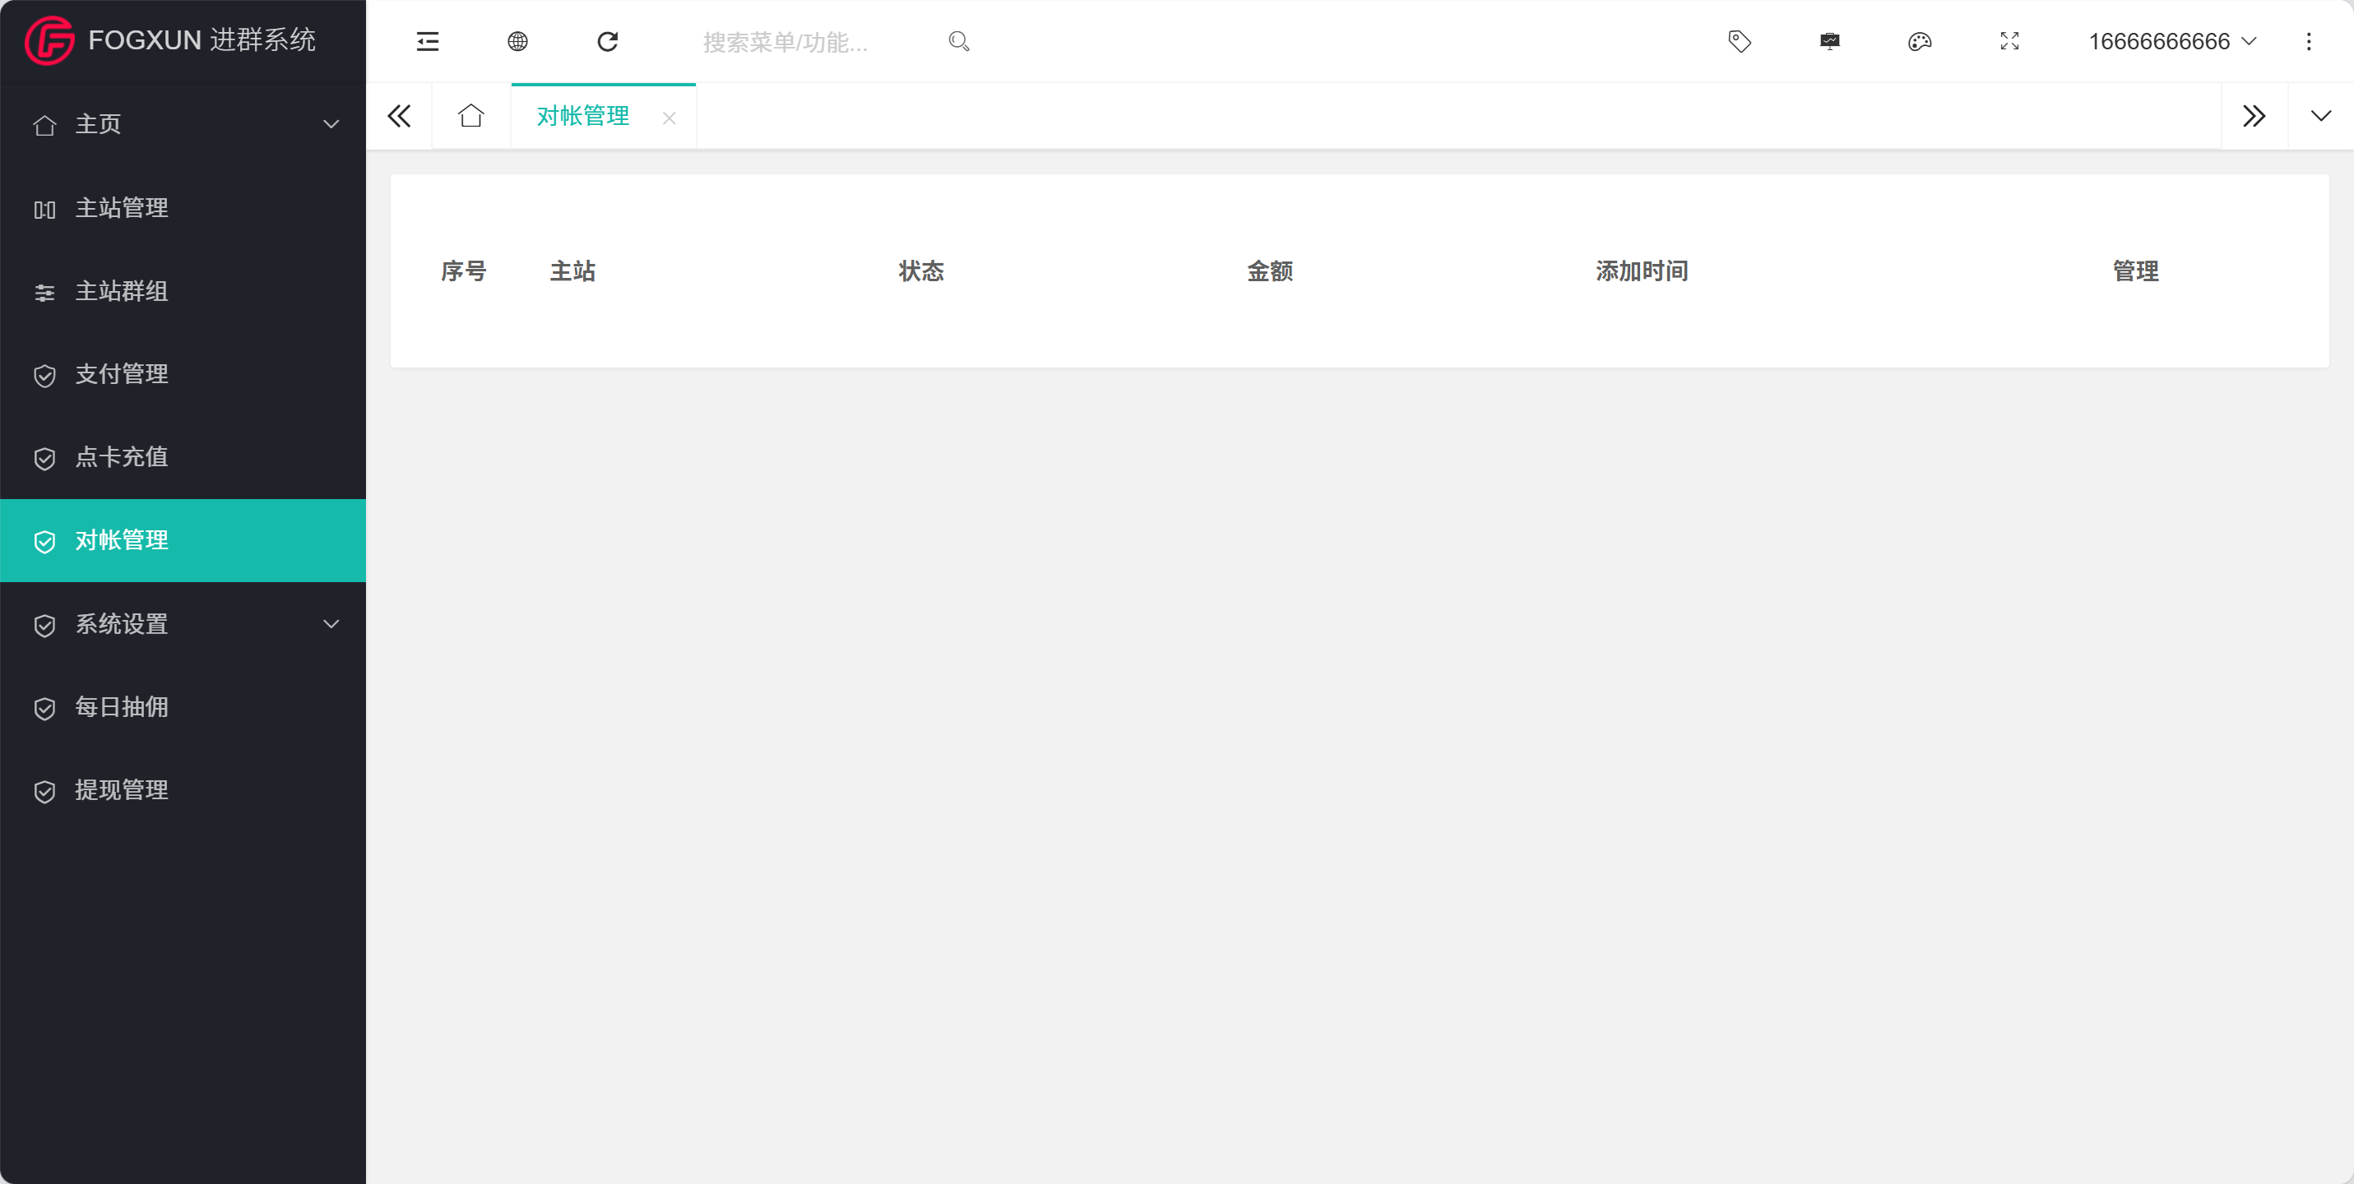This screenshot has width=2354, height=1184.
Task: Click the search magnifier icon
Action: coord(958,41)
